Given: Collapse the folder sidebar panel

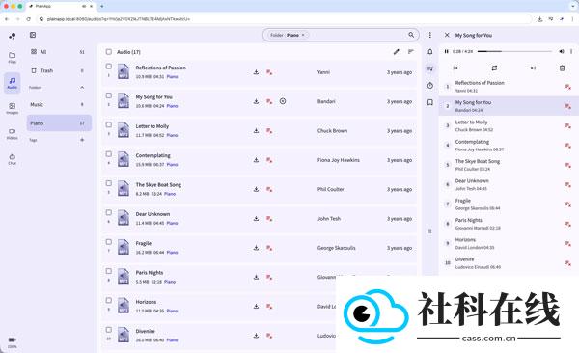Looking at the screenshot, I should [33, 35].
